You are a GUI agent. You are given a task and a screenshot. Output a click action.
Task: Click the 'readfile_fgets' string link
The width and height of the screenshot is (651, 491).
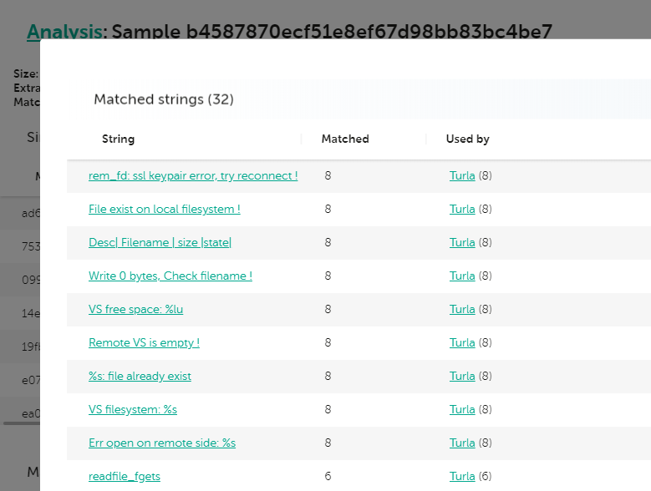point(125,477)
